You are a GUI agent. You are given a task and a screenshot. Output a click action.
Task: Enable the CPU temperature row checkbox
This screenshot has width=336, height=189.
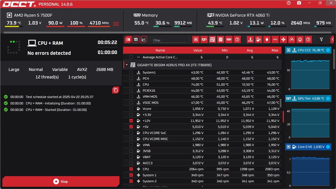coord(131,84)
